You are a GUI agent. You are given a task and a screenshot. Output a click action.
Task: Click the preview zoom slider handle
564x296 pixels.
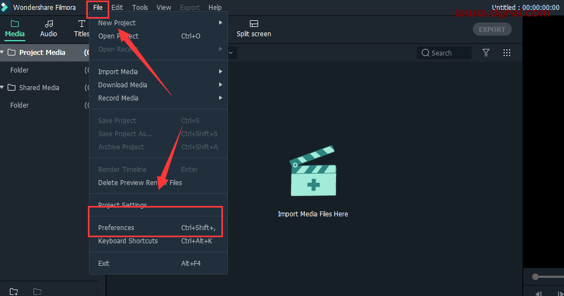coord(535,277)
